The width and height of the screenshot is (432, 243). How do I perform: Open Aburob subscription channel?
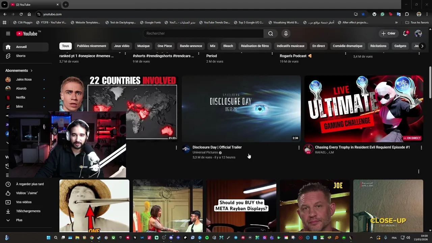point(26,88)
